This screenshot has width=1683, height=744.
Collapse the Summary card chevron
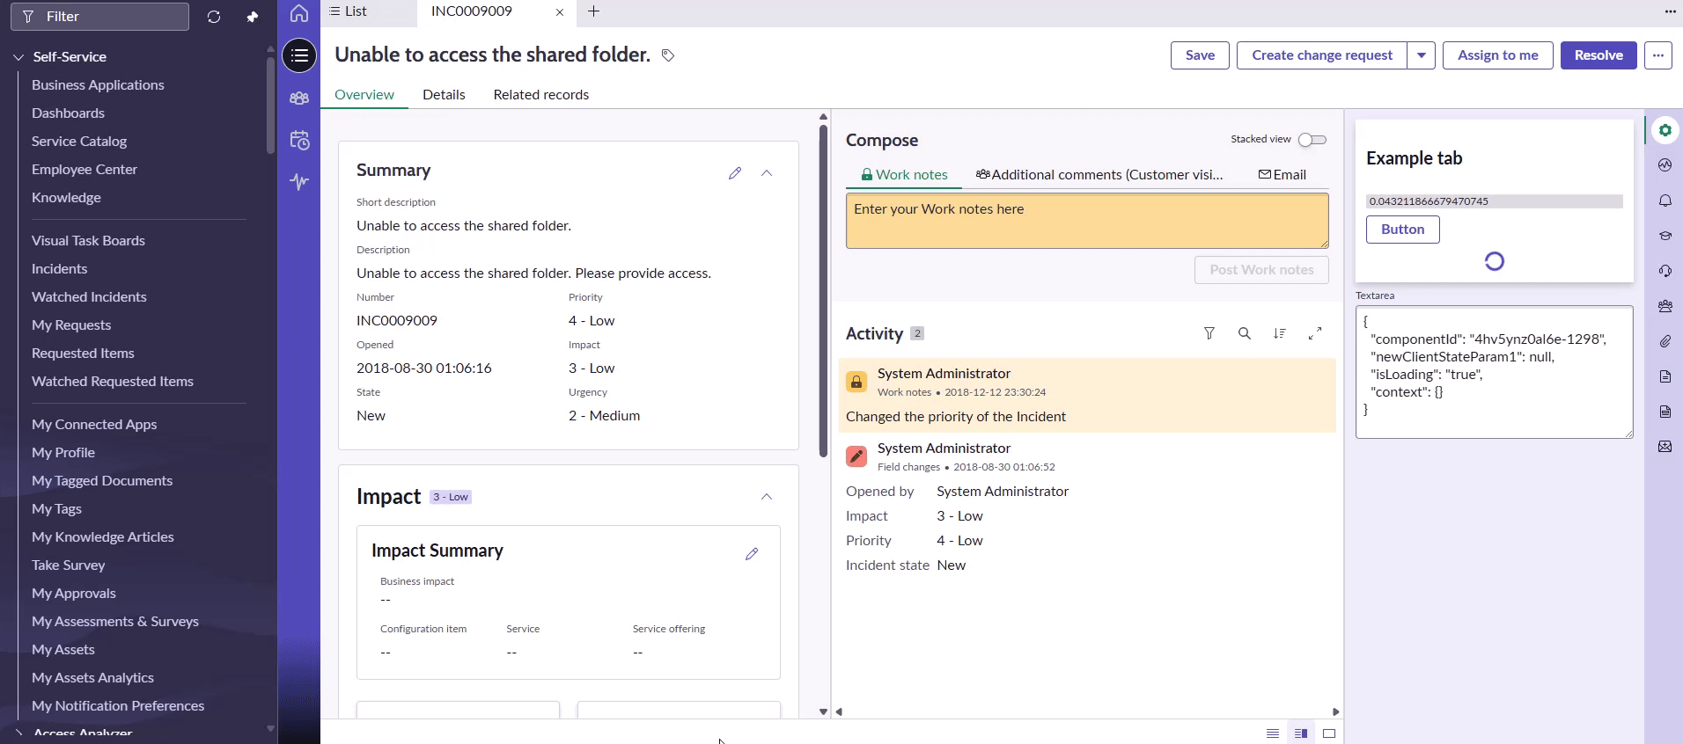[767, 173]
